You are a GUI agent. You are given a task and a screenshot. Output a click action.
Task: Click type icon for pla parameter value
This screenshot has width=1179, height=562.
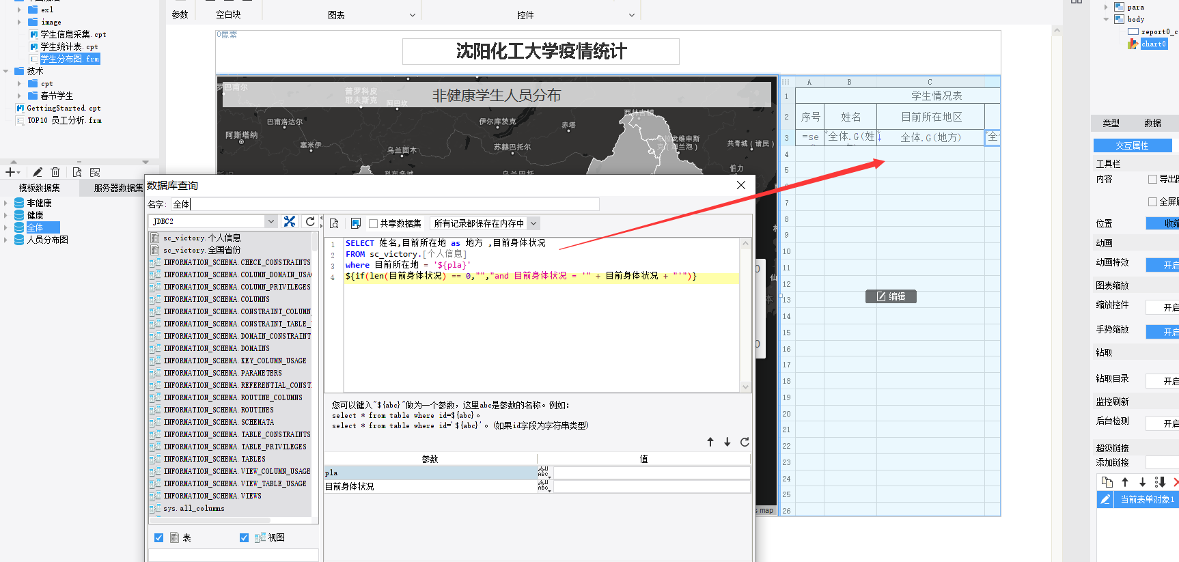(544, 472)
